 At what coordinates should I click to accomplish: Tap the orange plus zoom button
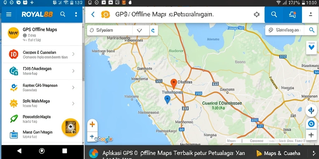pyautogui.click(x=92, y=124)
